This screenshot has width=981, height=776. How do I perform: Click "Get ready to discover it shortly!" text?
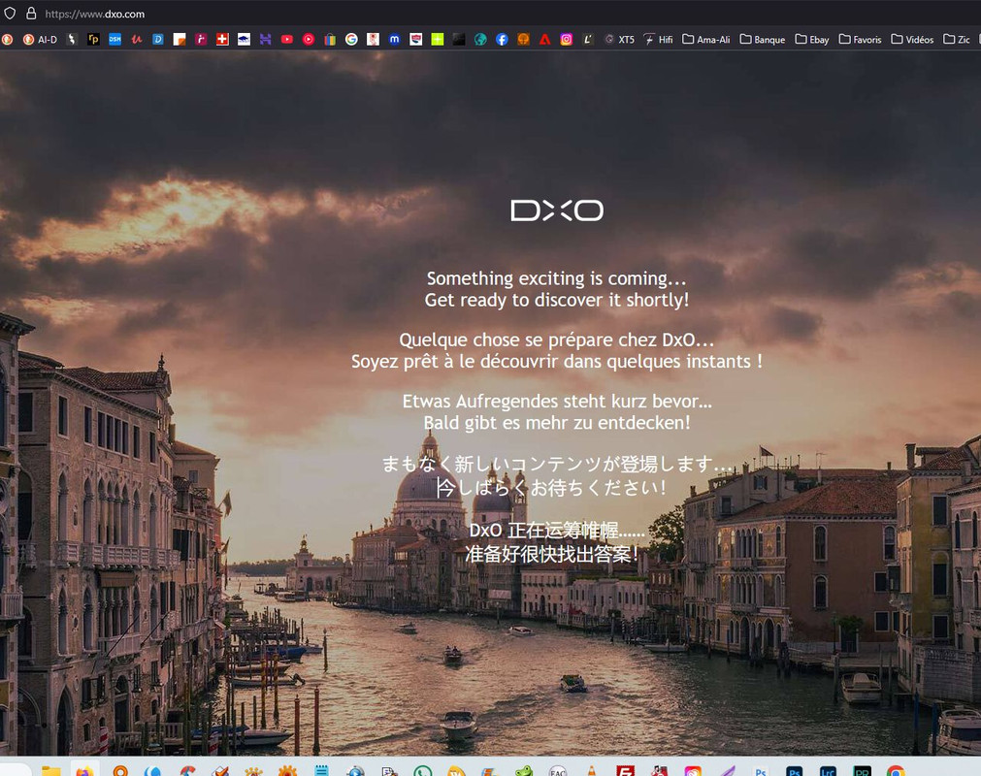557,300
